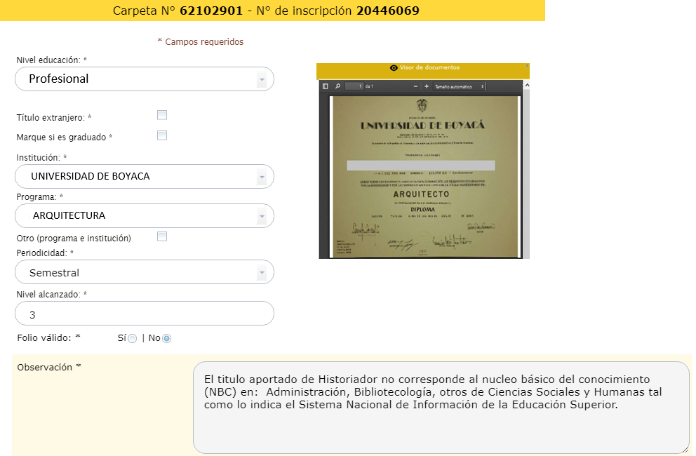This screenshot has width=696, height=456.
Task: Click the Nivel alcanzado input field
Action: (x=144, y=314)
